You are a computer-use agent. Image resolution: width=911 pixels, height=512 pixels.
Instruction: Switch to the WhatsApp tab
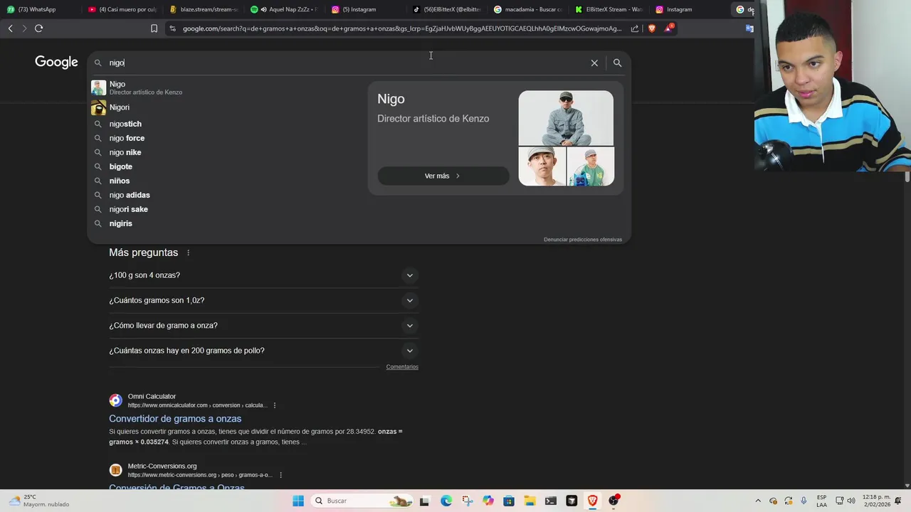pyautogui.click(x=39, y=9)
